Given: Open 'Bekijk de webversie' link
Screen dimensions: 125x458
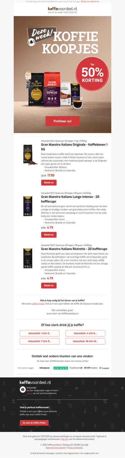Looking at the screenshot, I should click(x=90, y=2).
